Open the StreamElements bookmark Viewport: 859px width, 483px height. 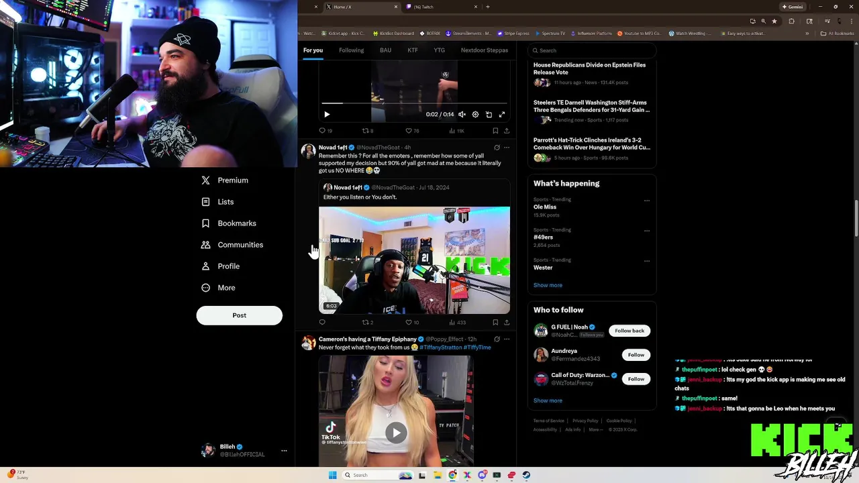(x=468, y=34)
